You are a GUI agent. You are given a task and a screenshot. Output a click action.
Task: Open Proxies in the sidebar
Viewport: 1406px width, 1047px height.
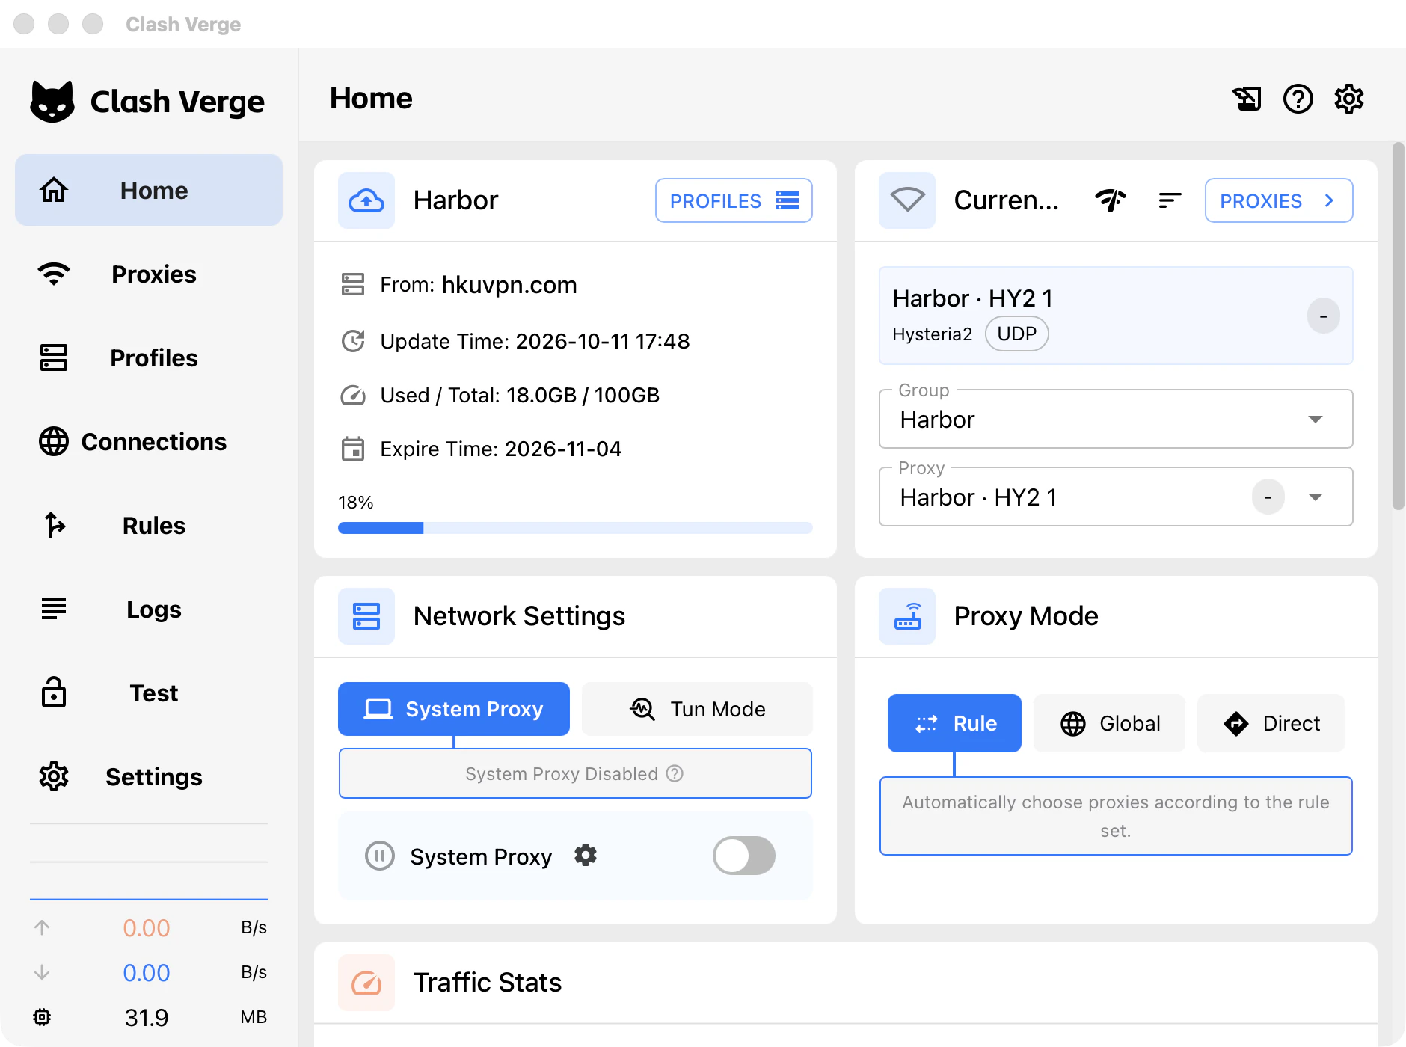click(149, 274)
